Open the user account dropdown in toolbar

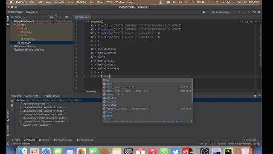(205, 12)
